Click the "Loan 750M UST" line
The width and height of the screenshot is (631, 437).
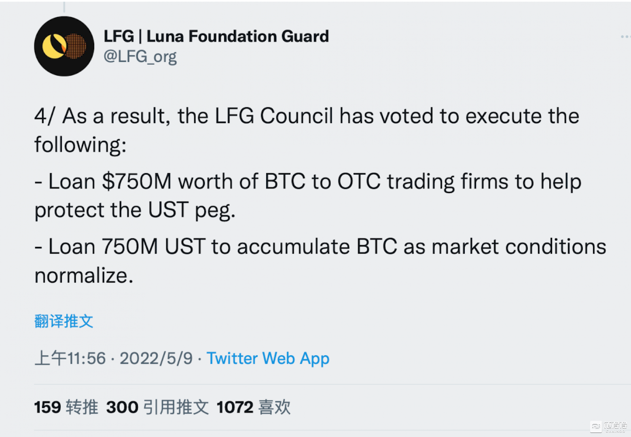click(320, 247)
